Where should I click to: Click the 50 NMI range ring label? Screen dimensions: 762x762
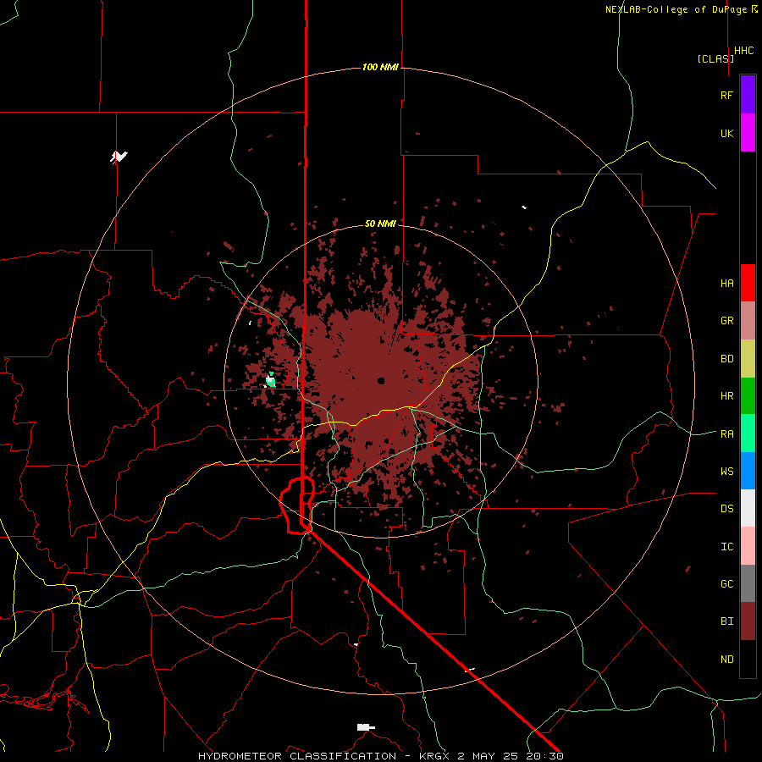380,224
